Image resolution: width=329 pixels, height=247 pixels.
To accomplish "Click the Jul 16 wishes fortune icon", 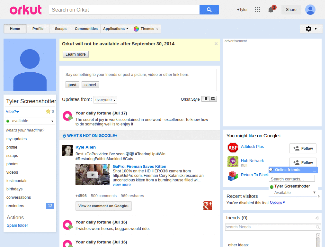I will (67, 225).
